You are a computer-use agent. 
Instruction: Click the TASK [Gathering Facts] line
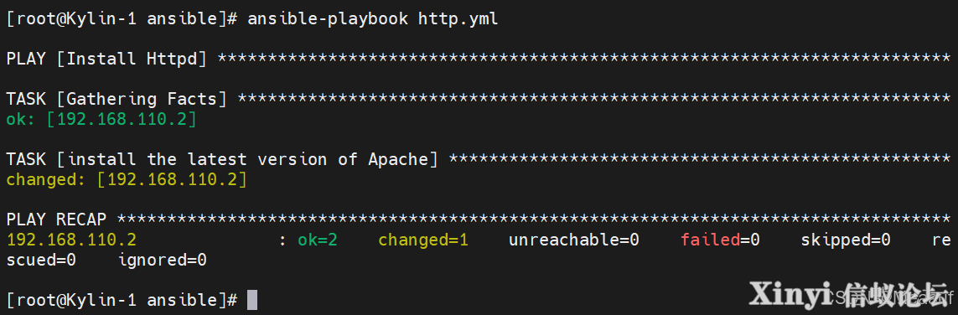point(479,99)
